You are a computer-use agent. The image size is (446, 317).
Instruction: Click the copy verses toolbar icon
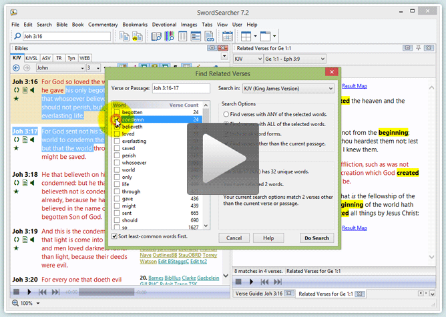(x=124, y=37)
